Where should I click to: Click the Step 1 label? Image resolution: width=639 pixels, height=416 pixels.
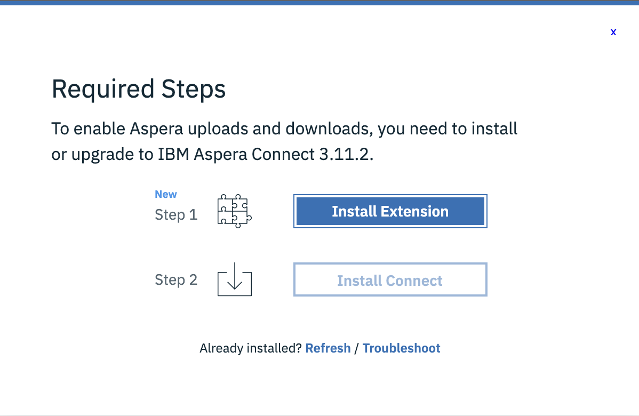pos(176,215)
